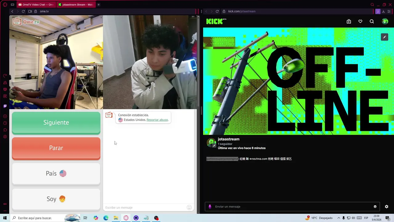Open the purple j profile extension icon
Screen dimensions: 394x222
tap(378, 11)
